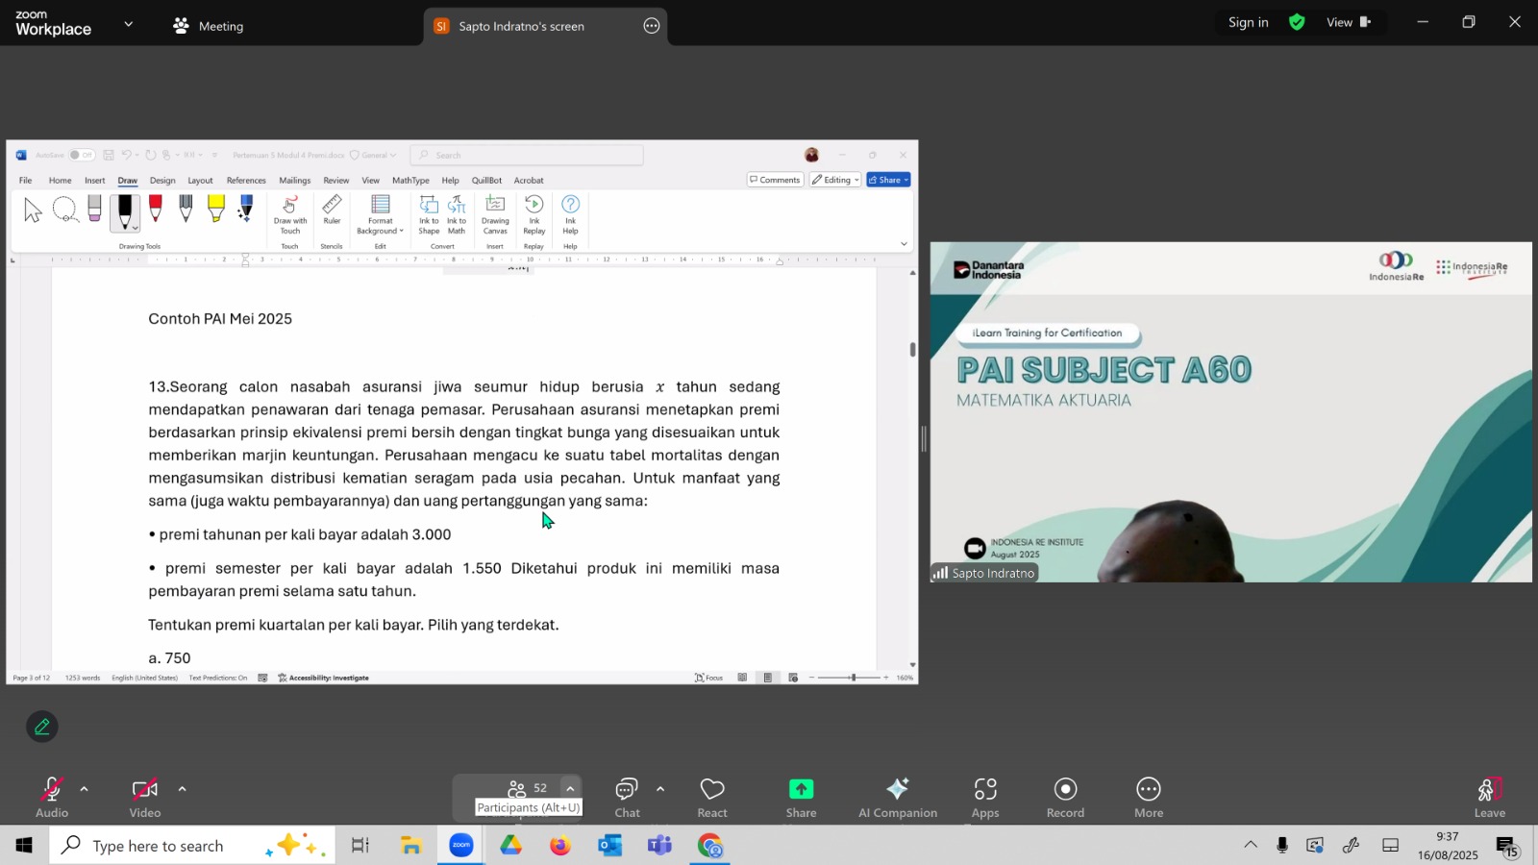The height and width of the screenshot is (865, 1538).
Task: Click the React button
Action: coord(712,797)
